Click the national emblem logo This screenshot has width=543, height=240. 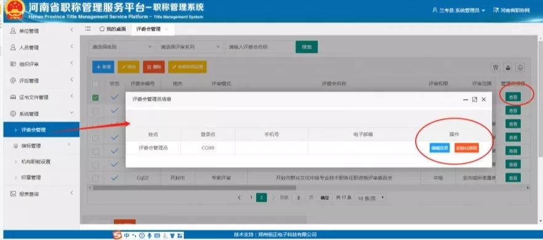[x=15, y=10]
